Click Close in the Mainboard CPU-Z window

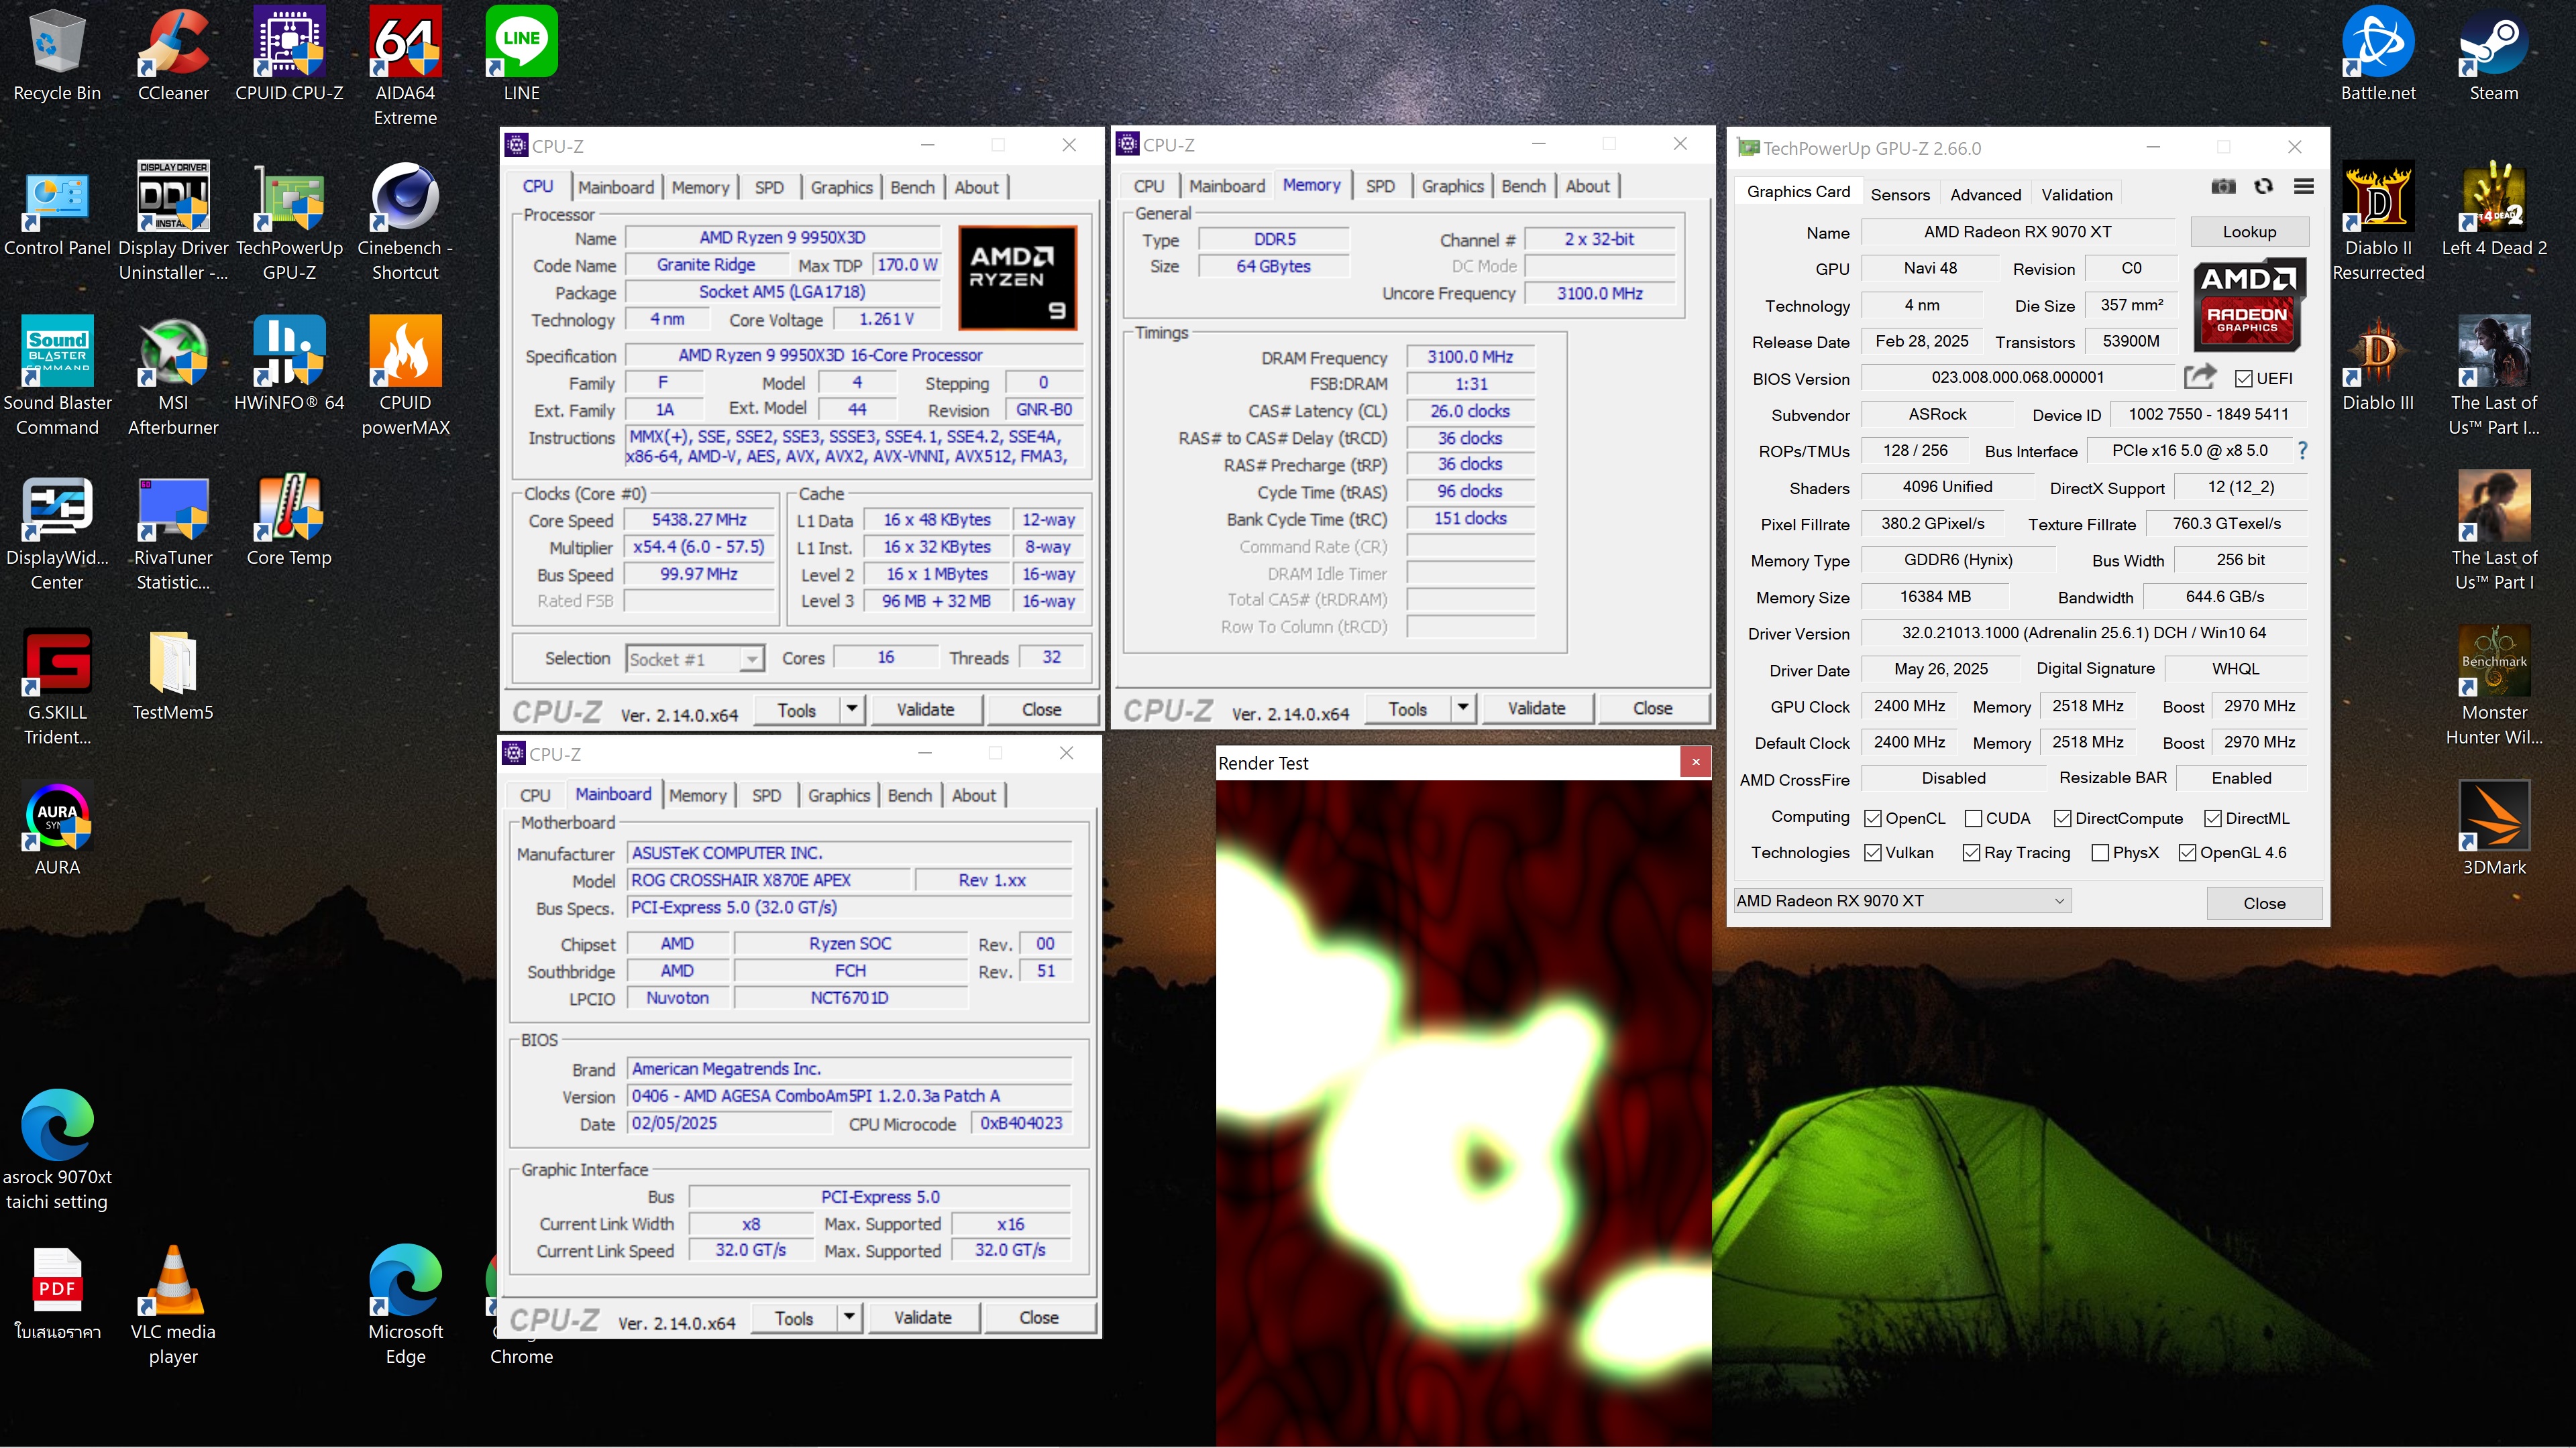point(1039,1317)
